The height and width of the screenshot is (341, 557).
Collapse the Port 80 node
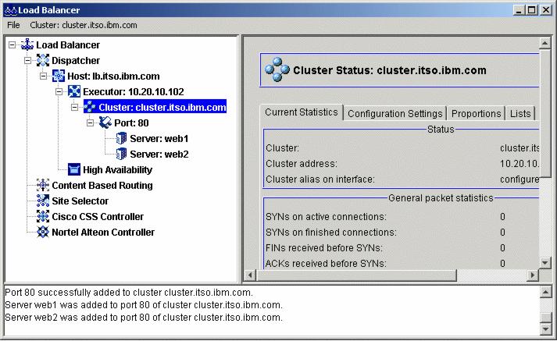point(90,123)
